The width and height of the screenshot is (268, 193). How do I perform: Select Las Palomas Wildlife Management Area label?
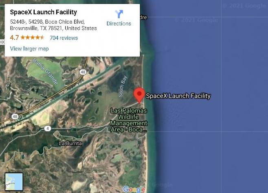(x=129, y=120)
